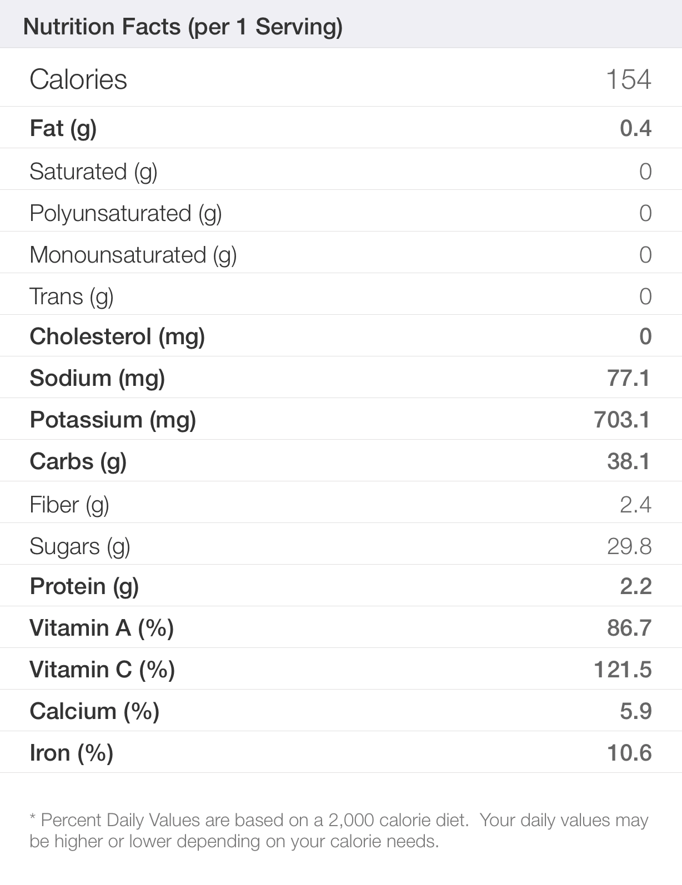Tap the Calcium (%) row label
This screenshot has width=682, height=885.
click(94, 711)
